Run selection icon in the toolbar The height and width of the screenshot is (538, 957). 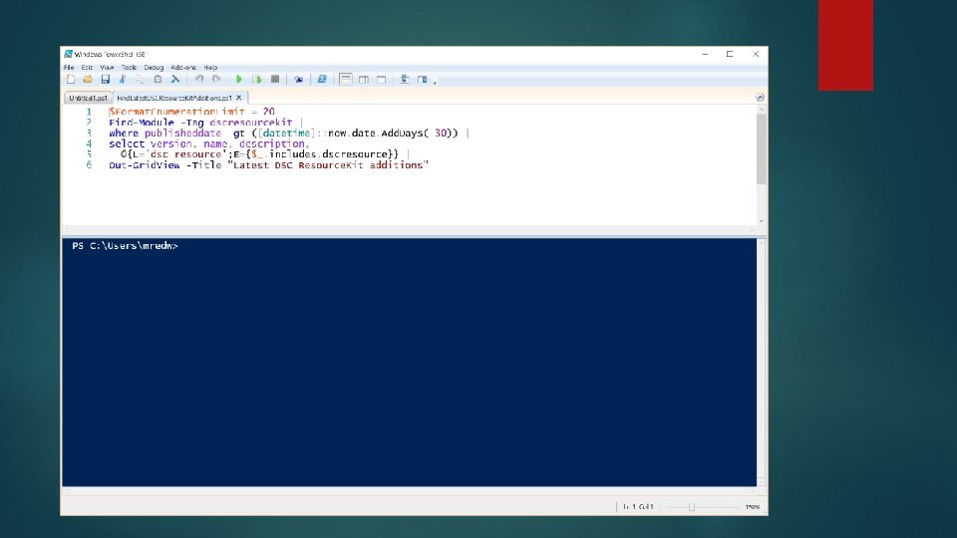(x=257, y=80)
